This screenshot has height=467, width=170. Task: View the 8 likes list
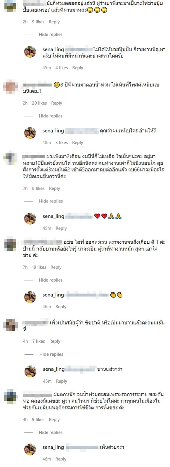[38, 188]
